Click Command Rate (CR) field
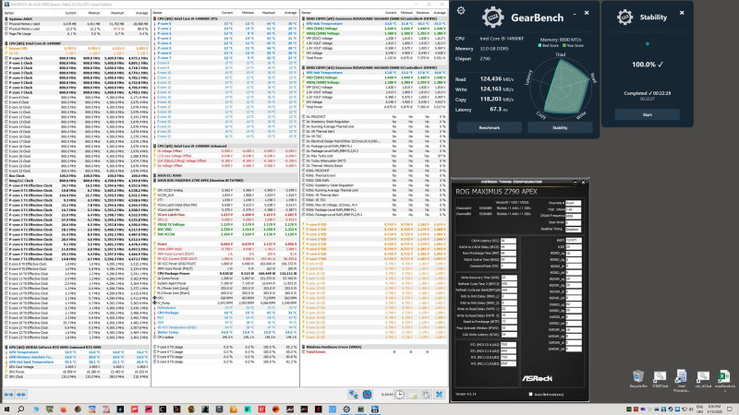This screenshot has height=415, width=739. point(508,266)
